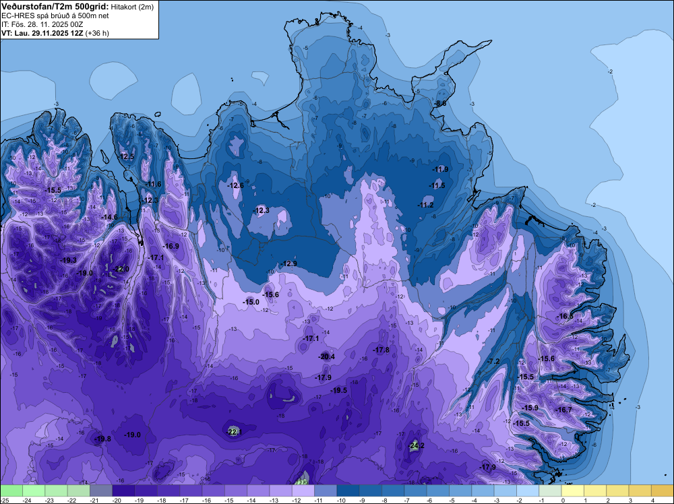674x504 pixels.
Task: Click the -12.9 temperature label
Action: pos(288,264)
